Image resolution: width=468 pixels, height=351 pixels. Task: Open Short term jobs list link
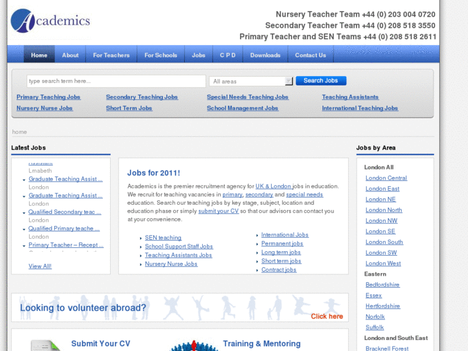coord(281,261)
